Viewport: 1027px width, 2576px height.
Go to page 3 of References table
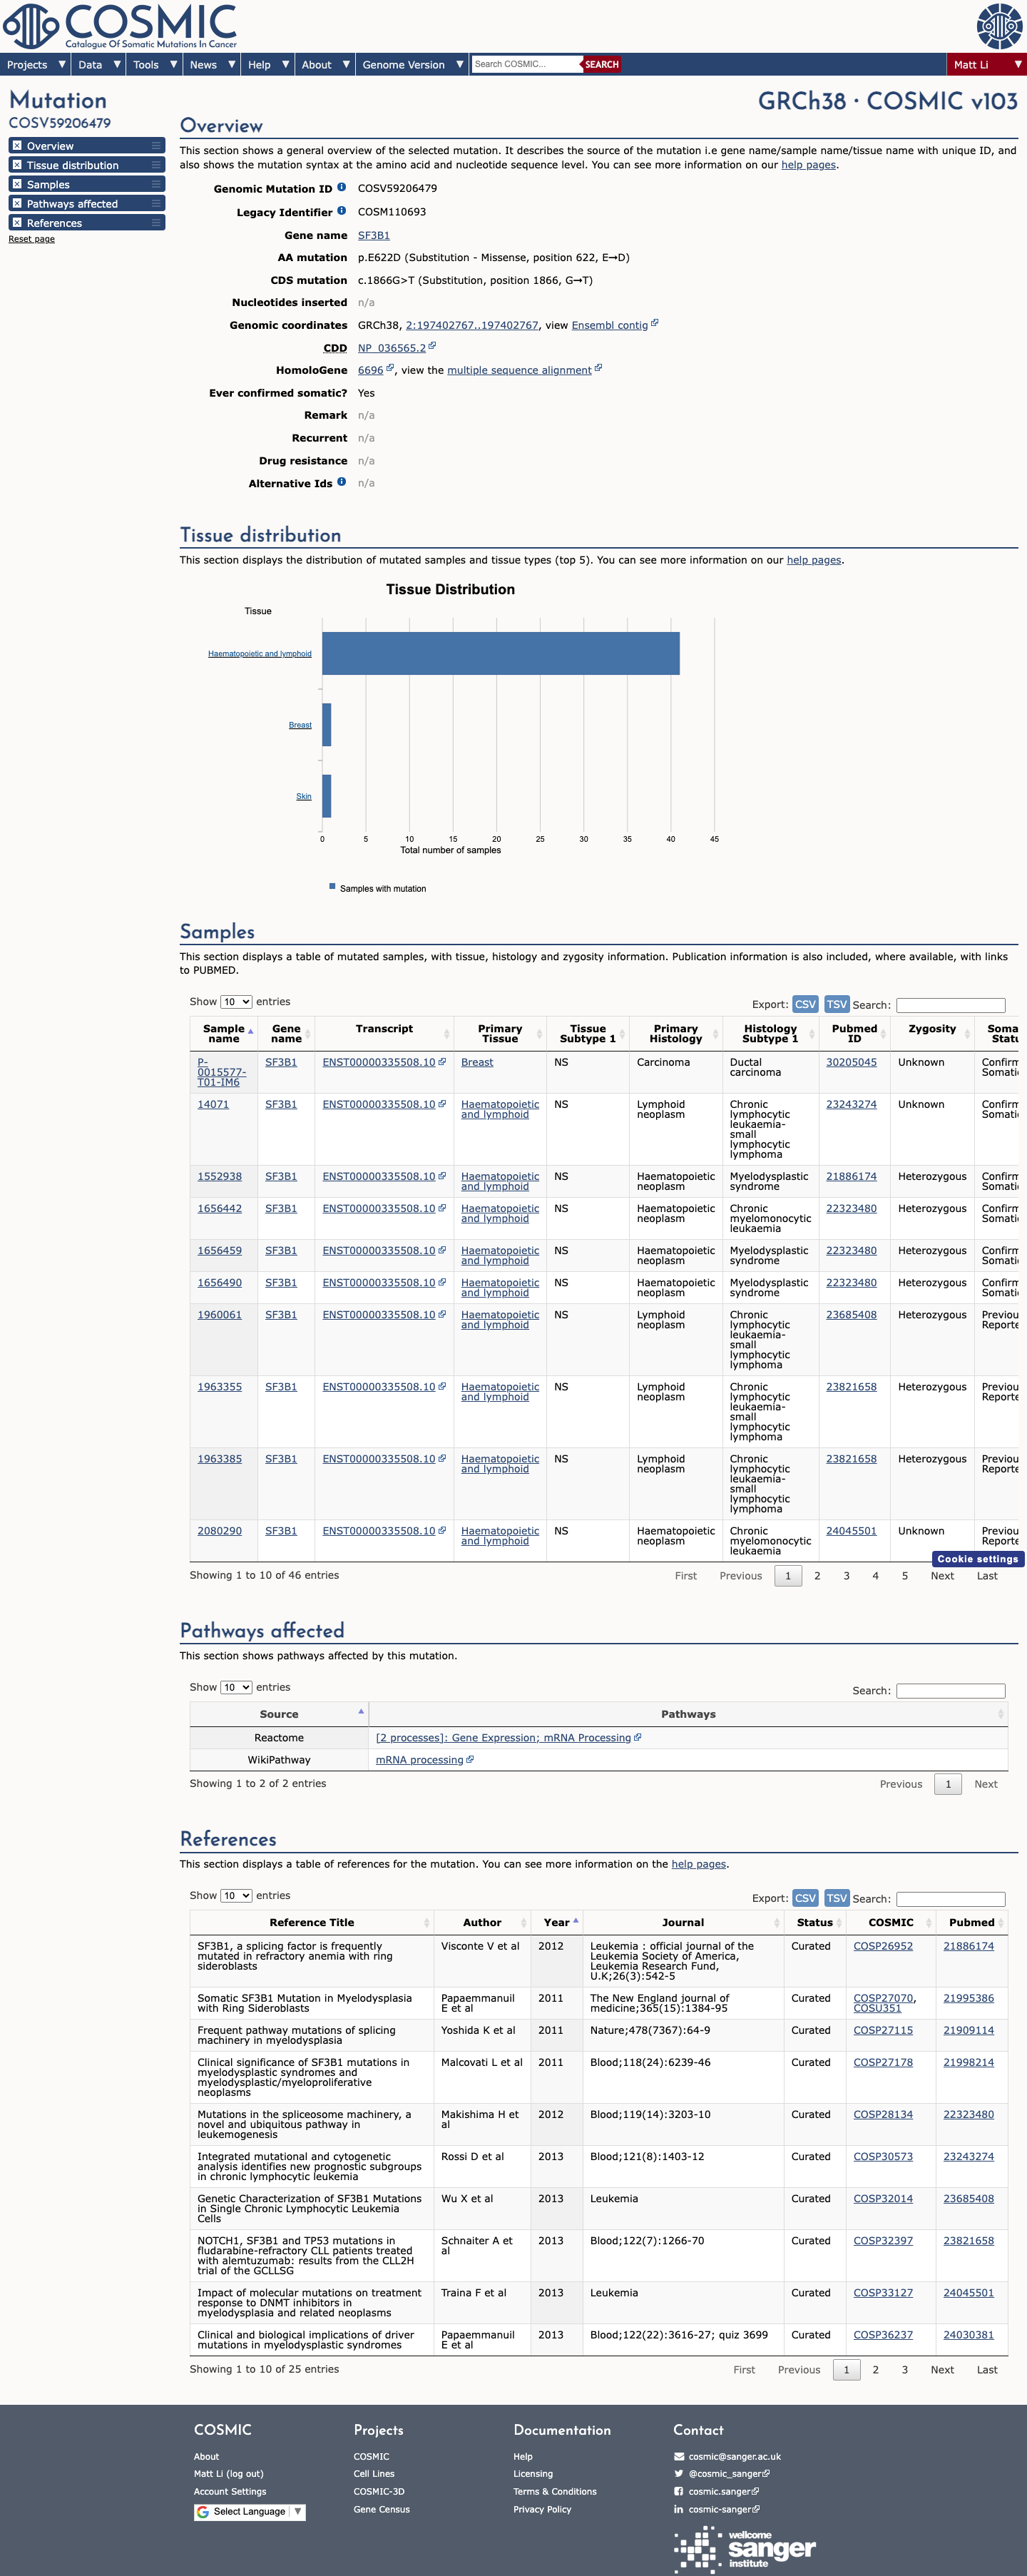click(905, 2369)
